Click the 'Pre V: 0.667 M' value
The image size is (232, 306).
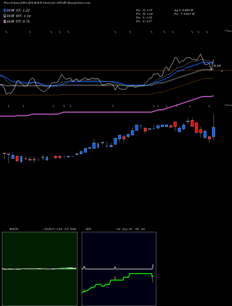click(x=184, y=14)
